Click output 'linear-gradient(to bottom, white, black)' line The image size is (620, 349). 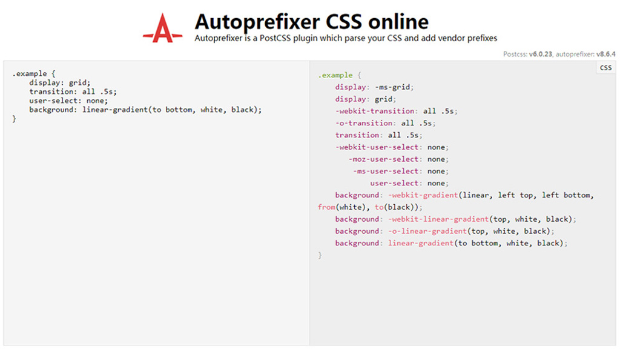(x=451, y=243)
